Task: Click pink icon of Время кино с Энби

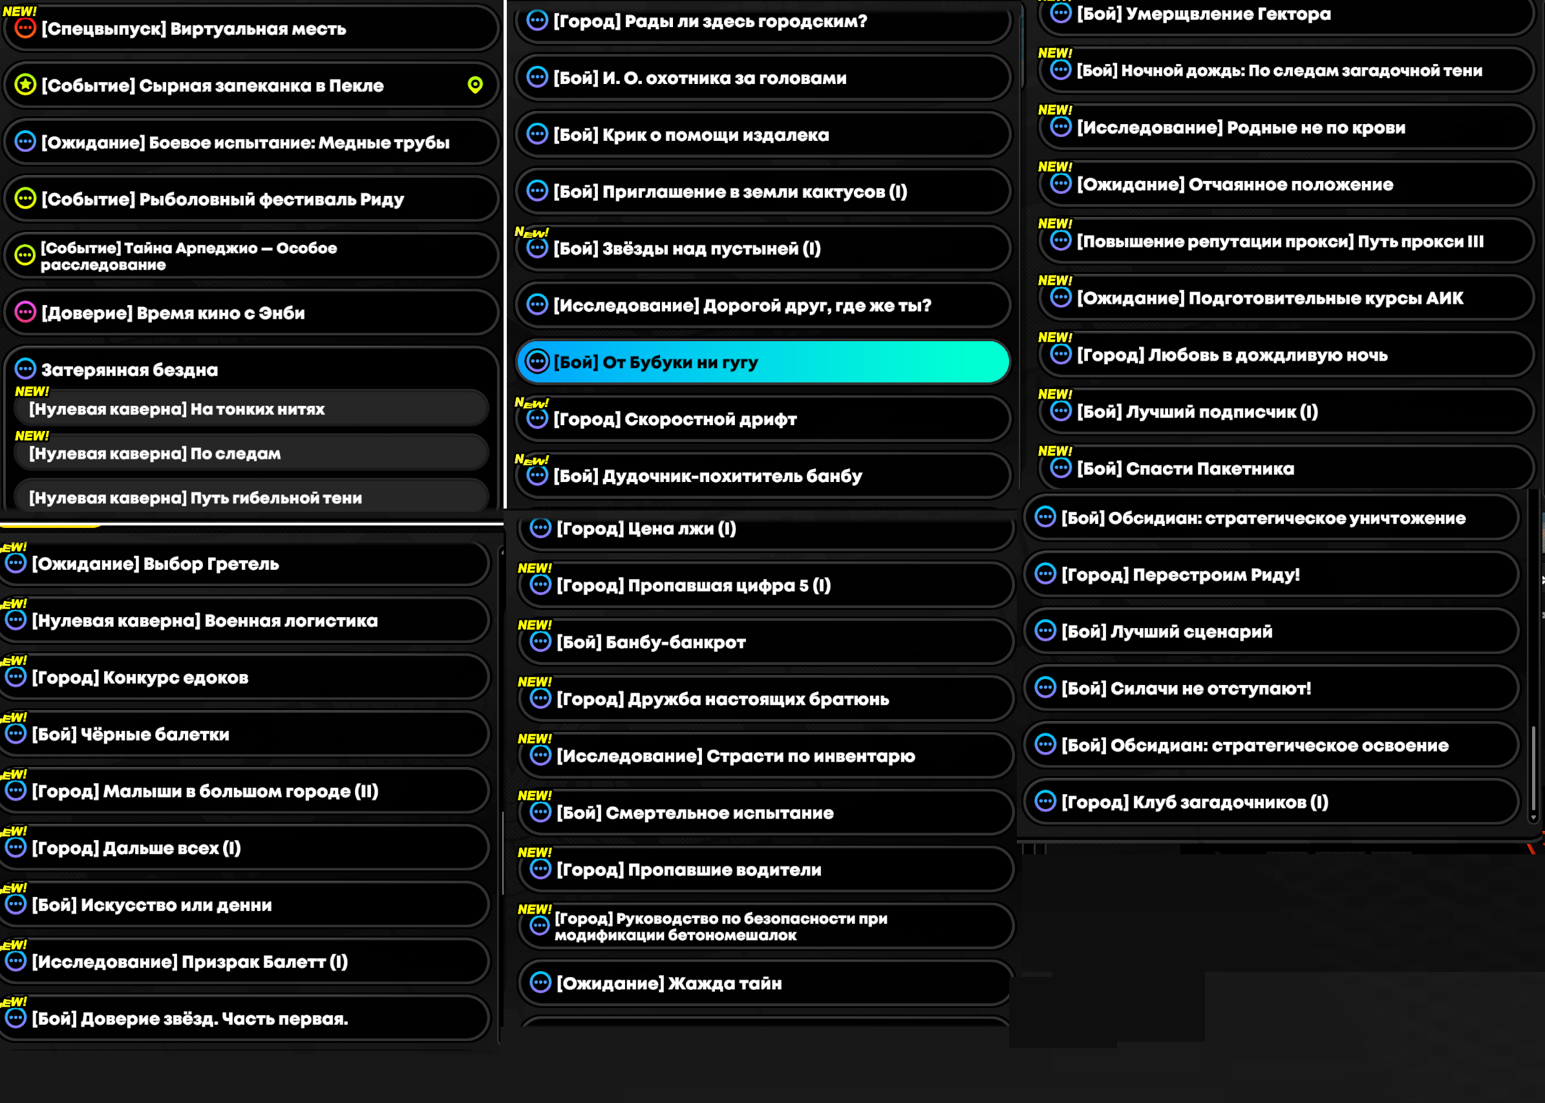Action: [x=25, y=313]
